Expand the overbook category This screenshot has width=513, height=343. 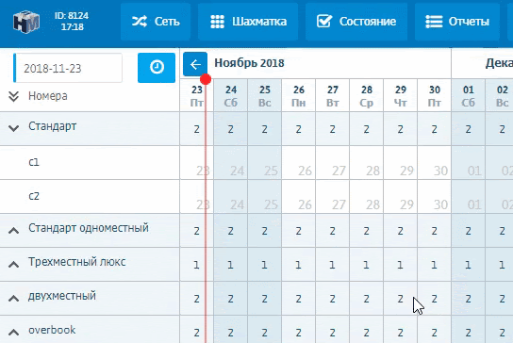(13, 333)
